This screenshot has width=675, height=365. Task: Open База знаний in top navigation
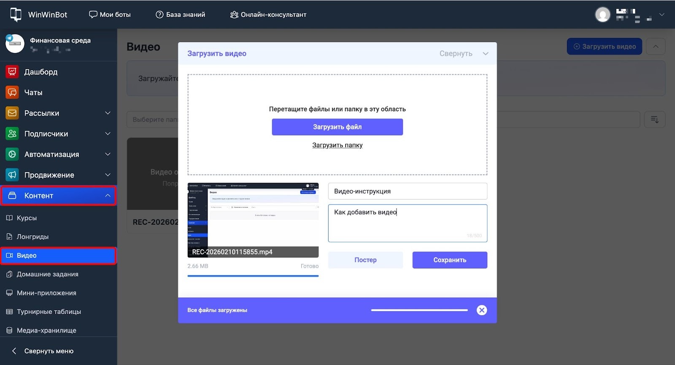181,14
